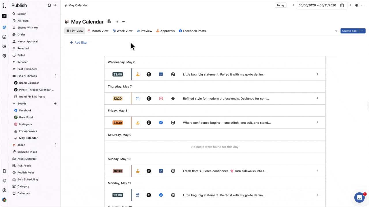Open the Create post dropdown arrow
The width and height of the screenshot is (369, 207).
point(362,31)
